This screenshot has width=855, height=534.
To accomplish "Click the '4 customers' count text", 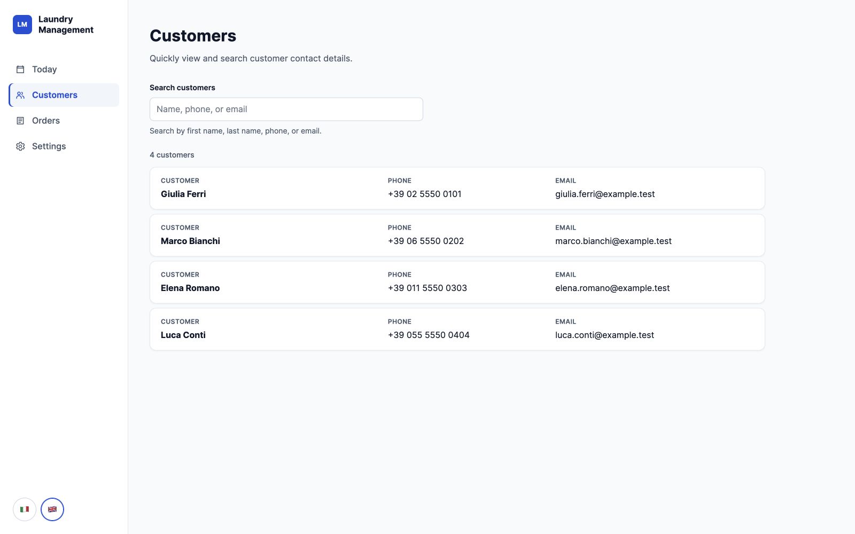I will click(172, 155).
